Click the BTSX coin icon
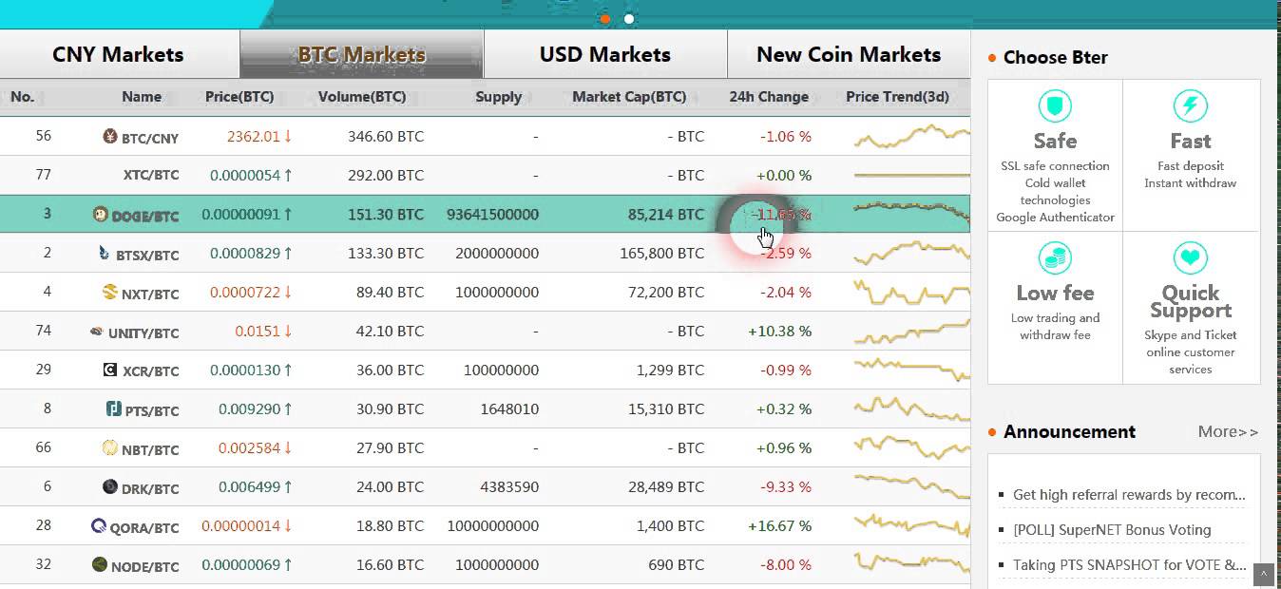This screenshot has width=1281, height=589. click(105, 254)
